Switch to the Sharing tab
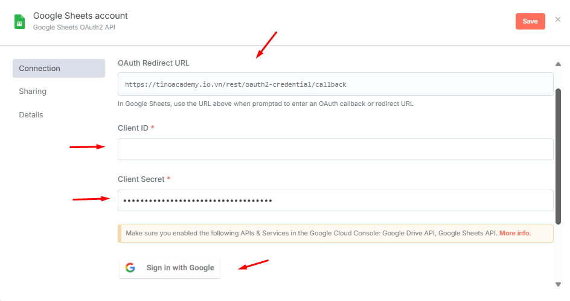 [x=33, y=92]
